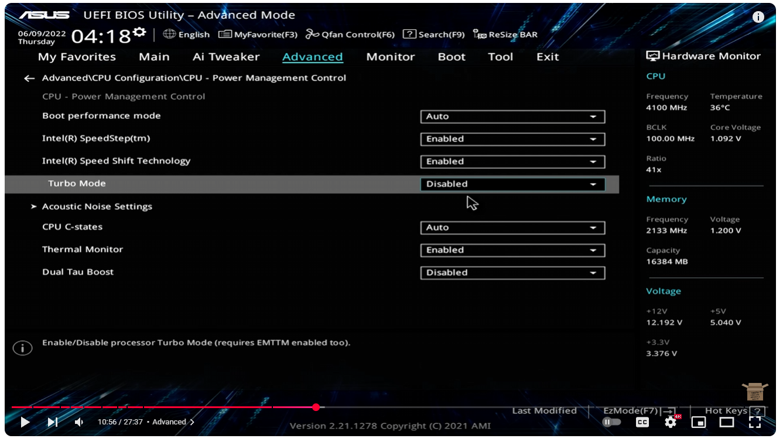The image size is (783, 442).
Task: Mute the video volume speaker icon
Action: 78,422
